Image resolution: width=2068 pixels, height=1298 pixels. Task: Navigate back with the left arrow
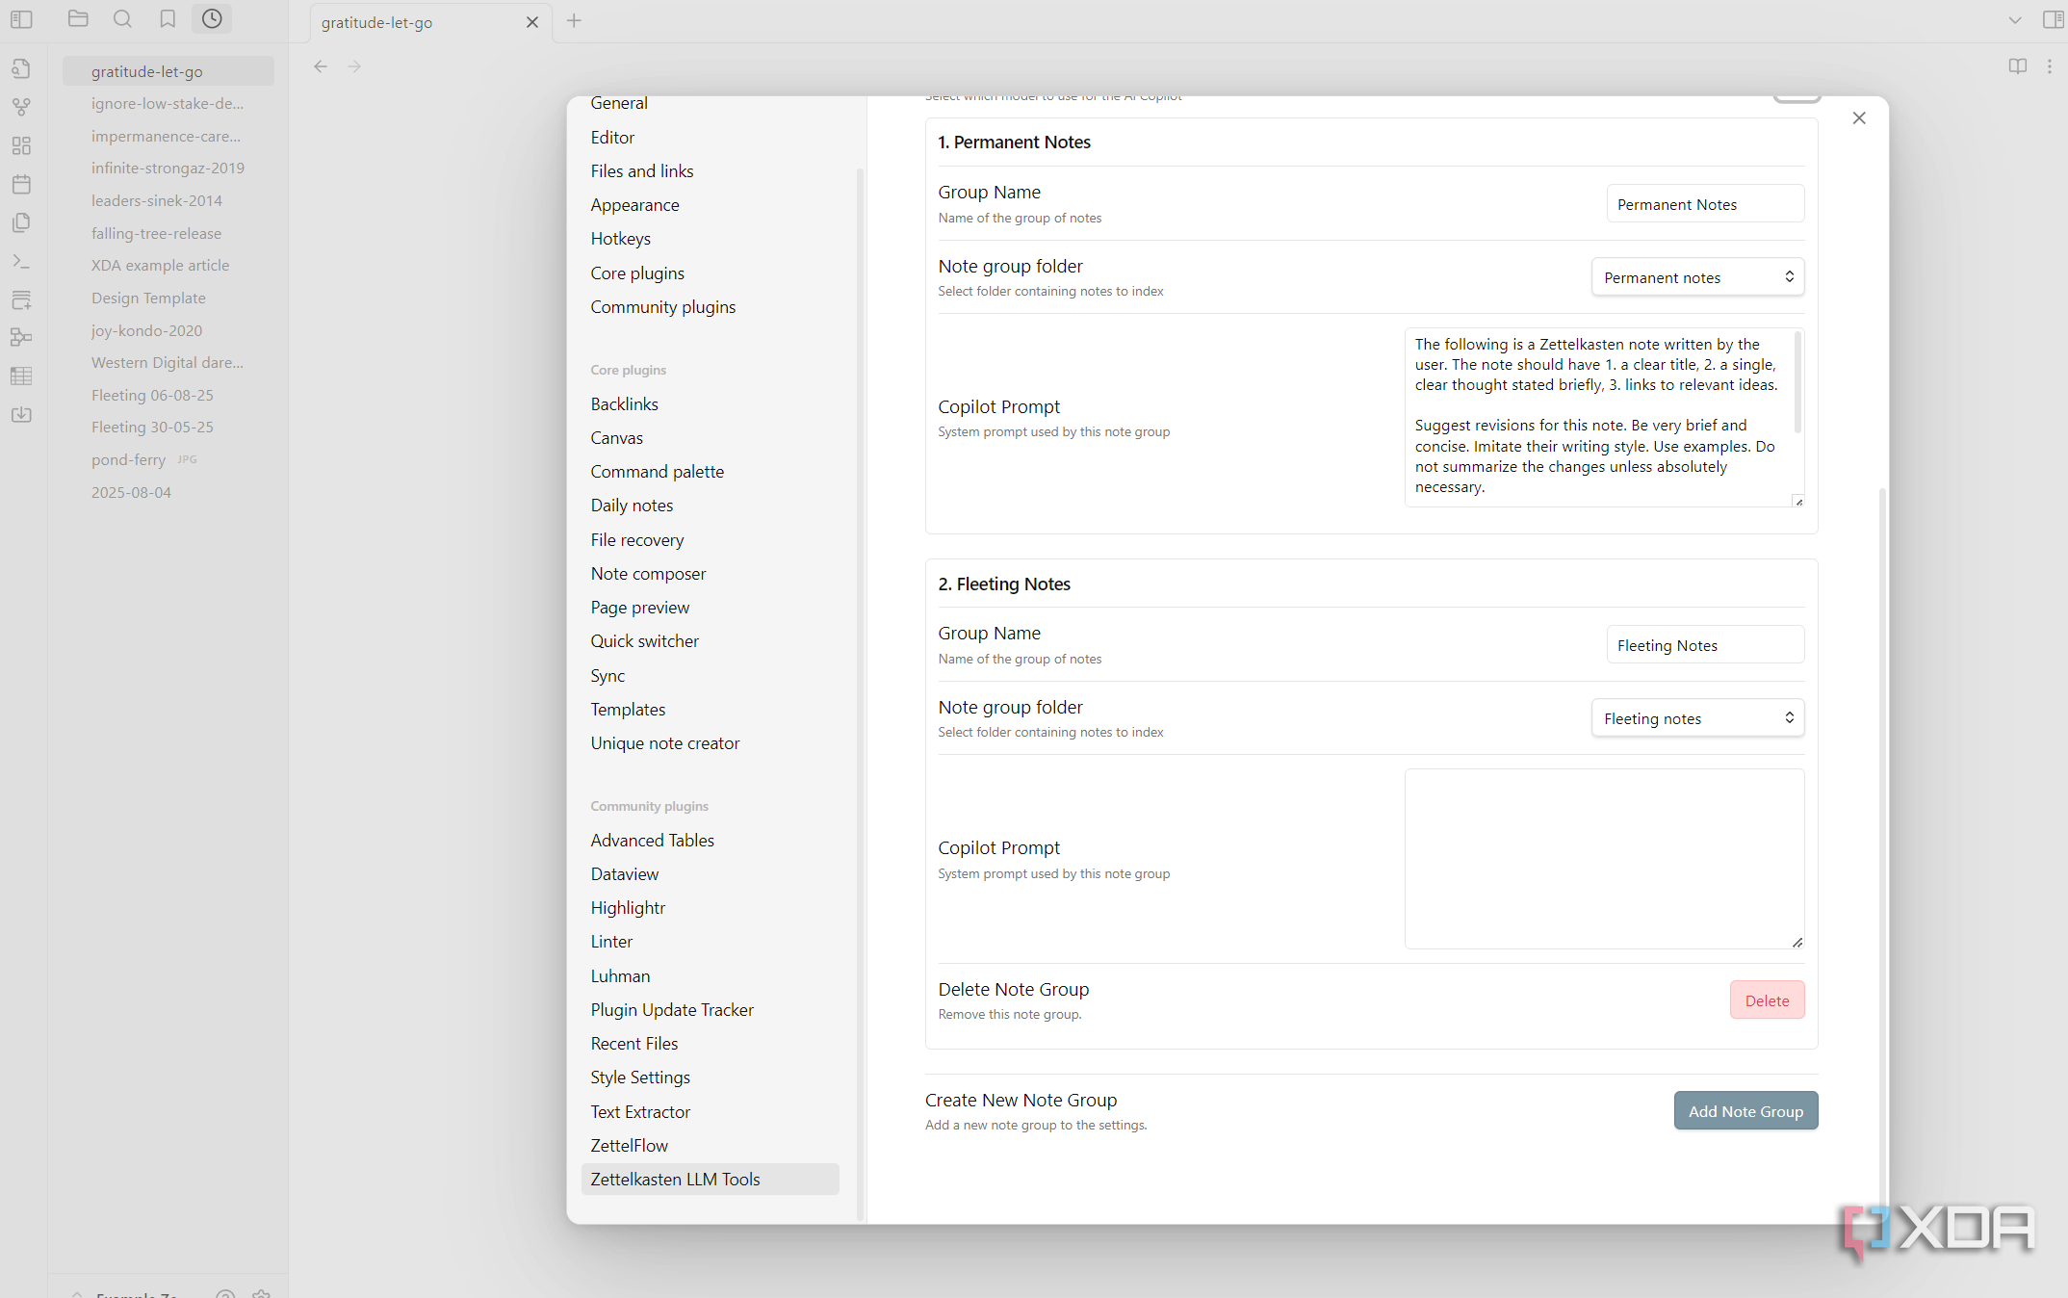pos(321,66)
